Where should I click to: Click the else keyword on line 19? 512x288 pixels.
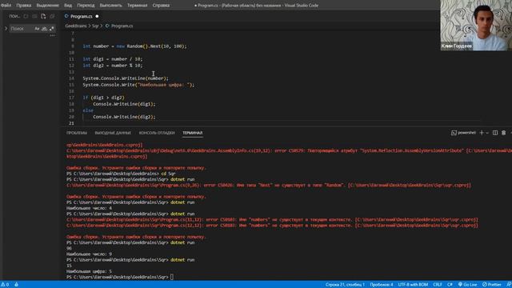pos(88,110)
